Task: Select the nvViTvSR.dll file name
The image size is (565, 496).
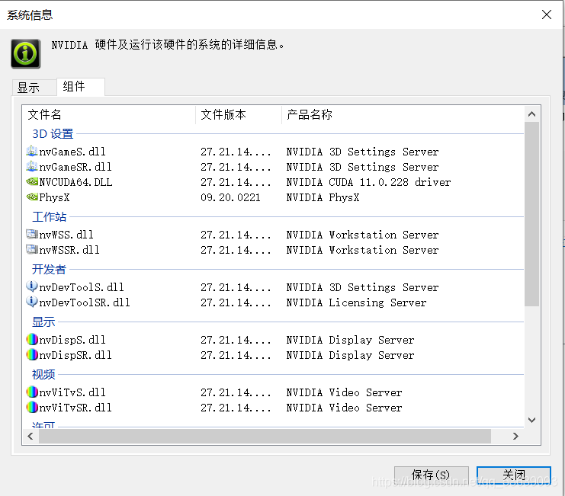Action: point(75,408)
